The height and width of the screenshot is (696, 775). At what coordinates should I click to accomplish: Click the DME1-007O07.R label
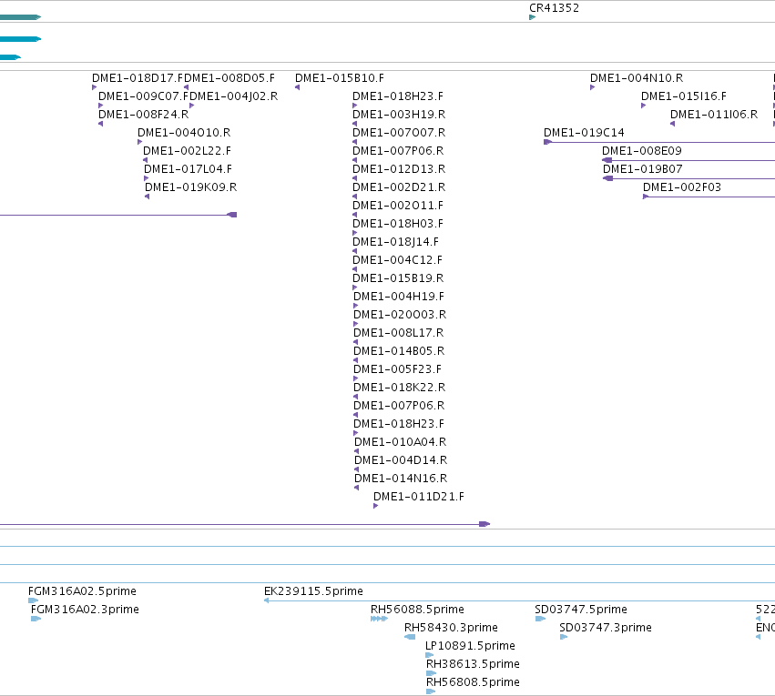tap(399, 133)
